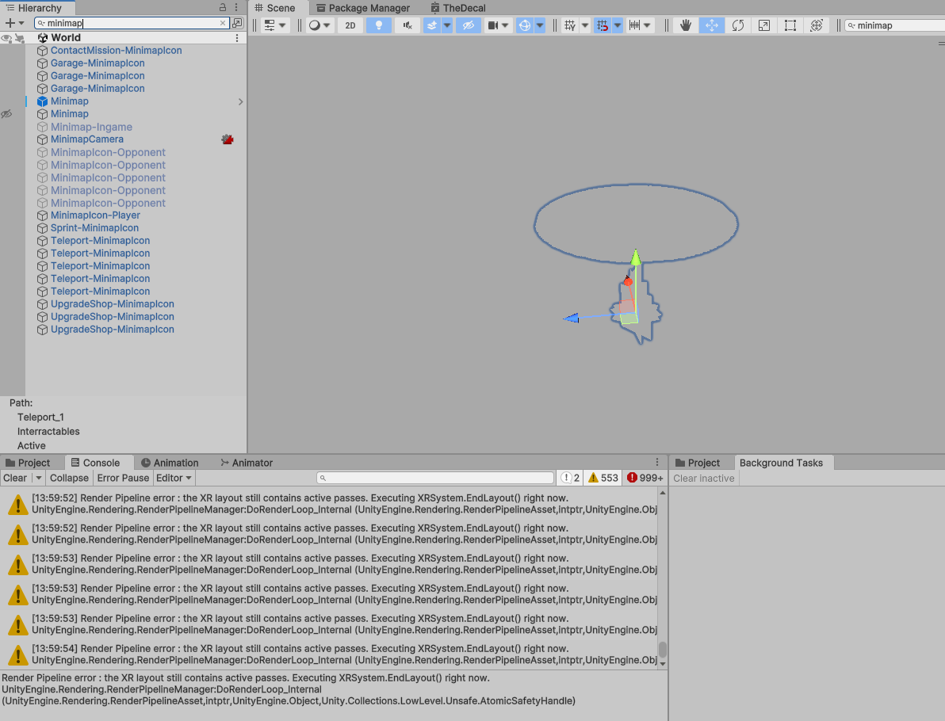Click the shading mode sphere icon
The width and height of the screenshot is (945, 721).
click(x=313, y=25)
